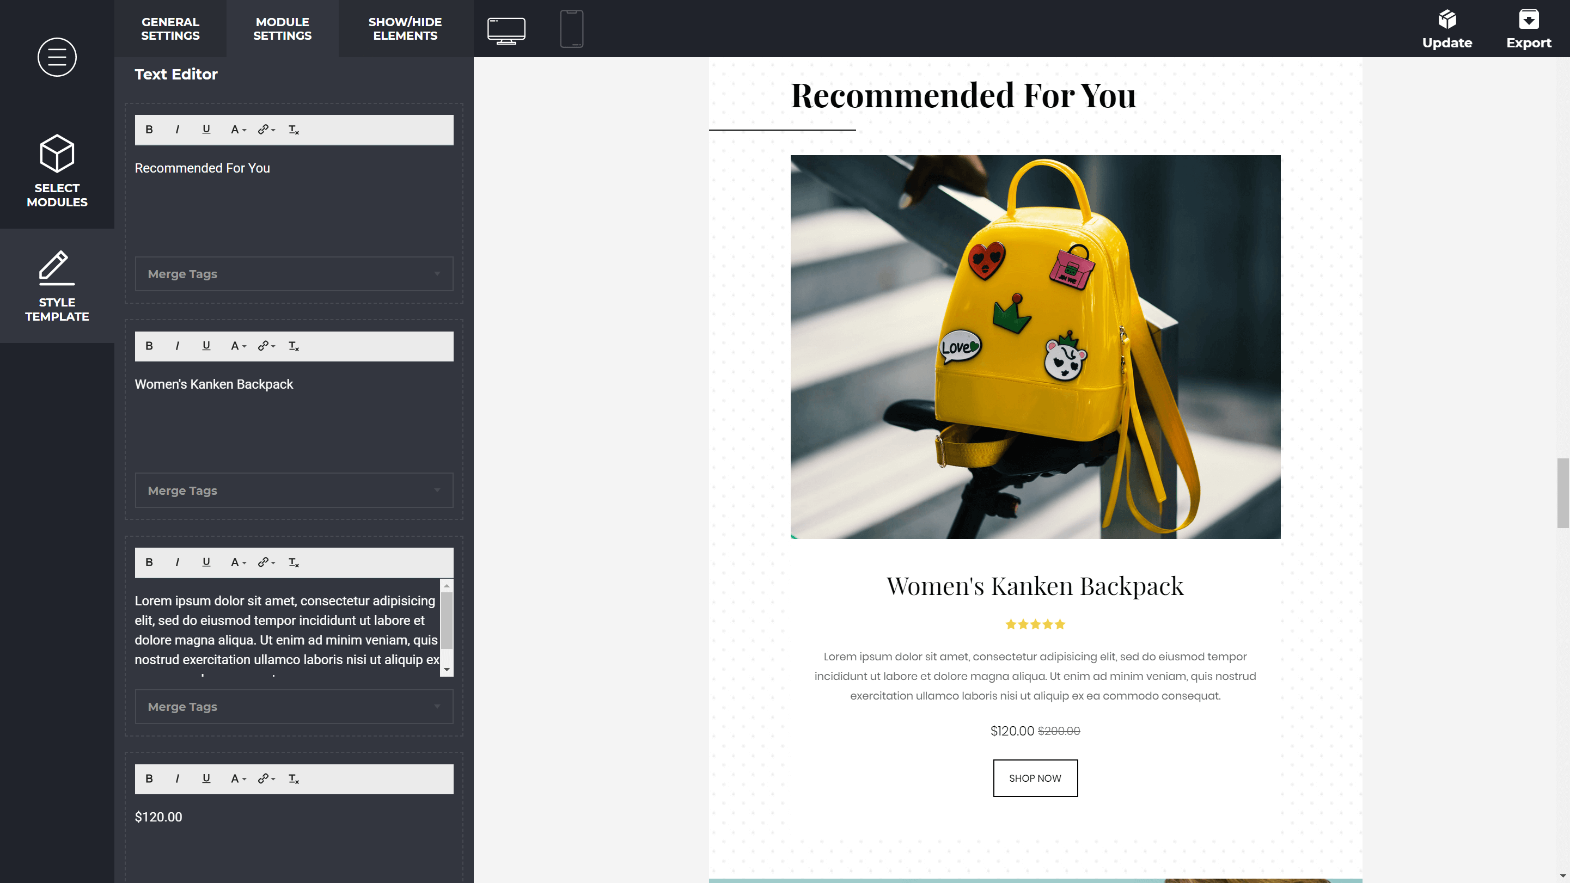Toggle italic in the Women's Kanken Backpack editor
1570x883 pixels.
point(178,346)
